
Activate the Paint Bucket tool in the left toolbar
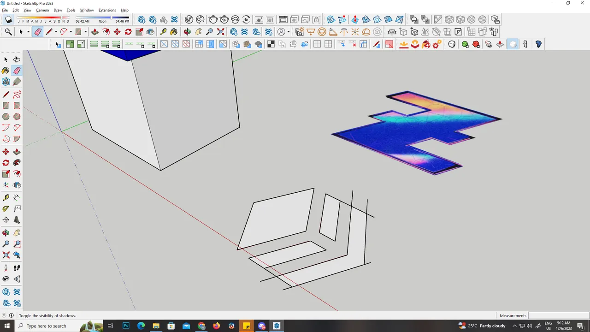click(6, 71)
